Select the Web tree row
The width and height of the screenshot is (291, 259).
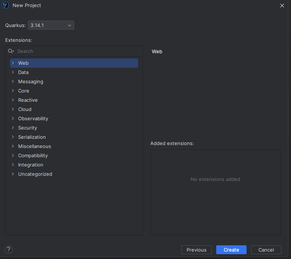tap(74, 63)
